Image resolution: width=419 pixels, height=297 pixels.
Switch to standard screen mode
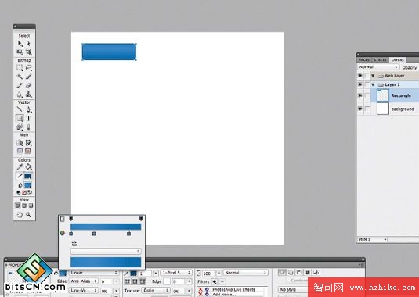pos(17,206)
